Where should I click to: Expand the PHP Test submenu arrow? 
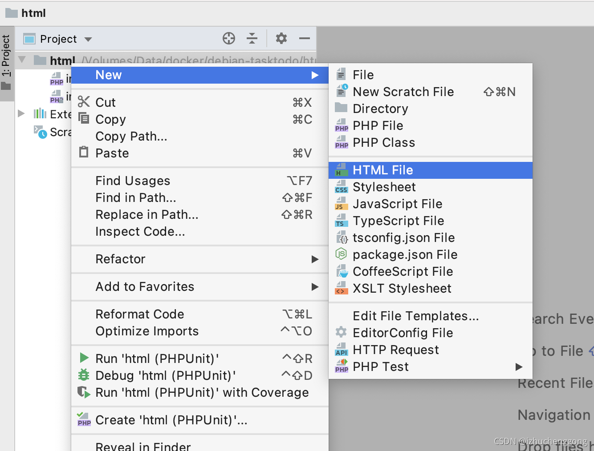pos(519,367)
